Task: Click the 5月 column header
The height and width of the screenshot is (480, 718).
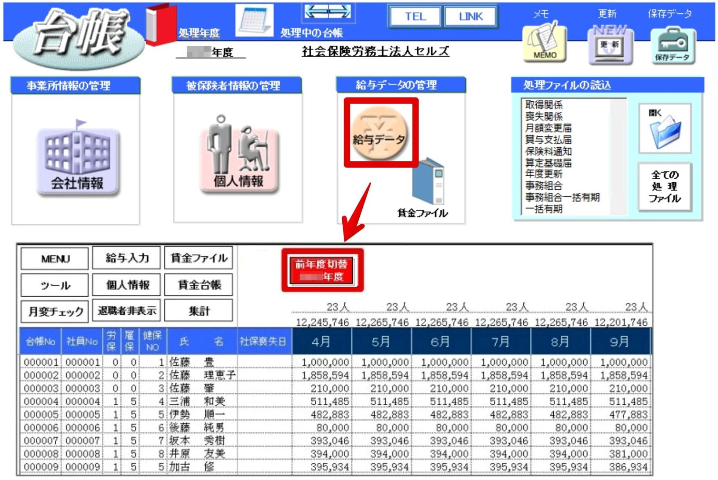Action: pyautogui.click(x=381, y=341)
